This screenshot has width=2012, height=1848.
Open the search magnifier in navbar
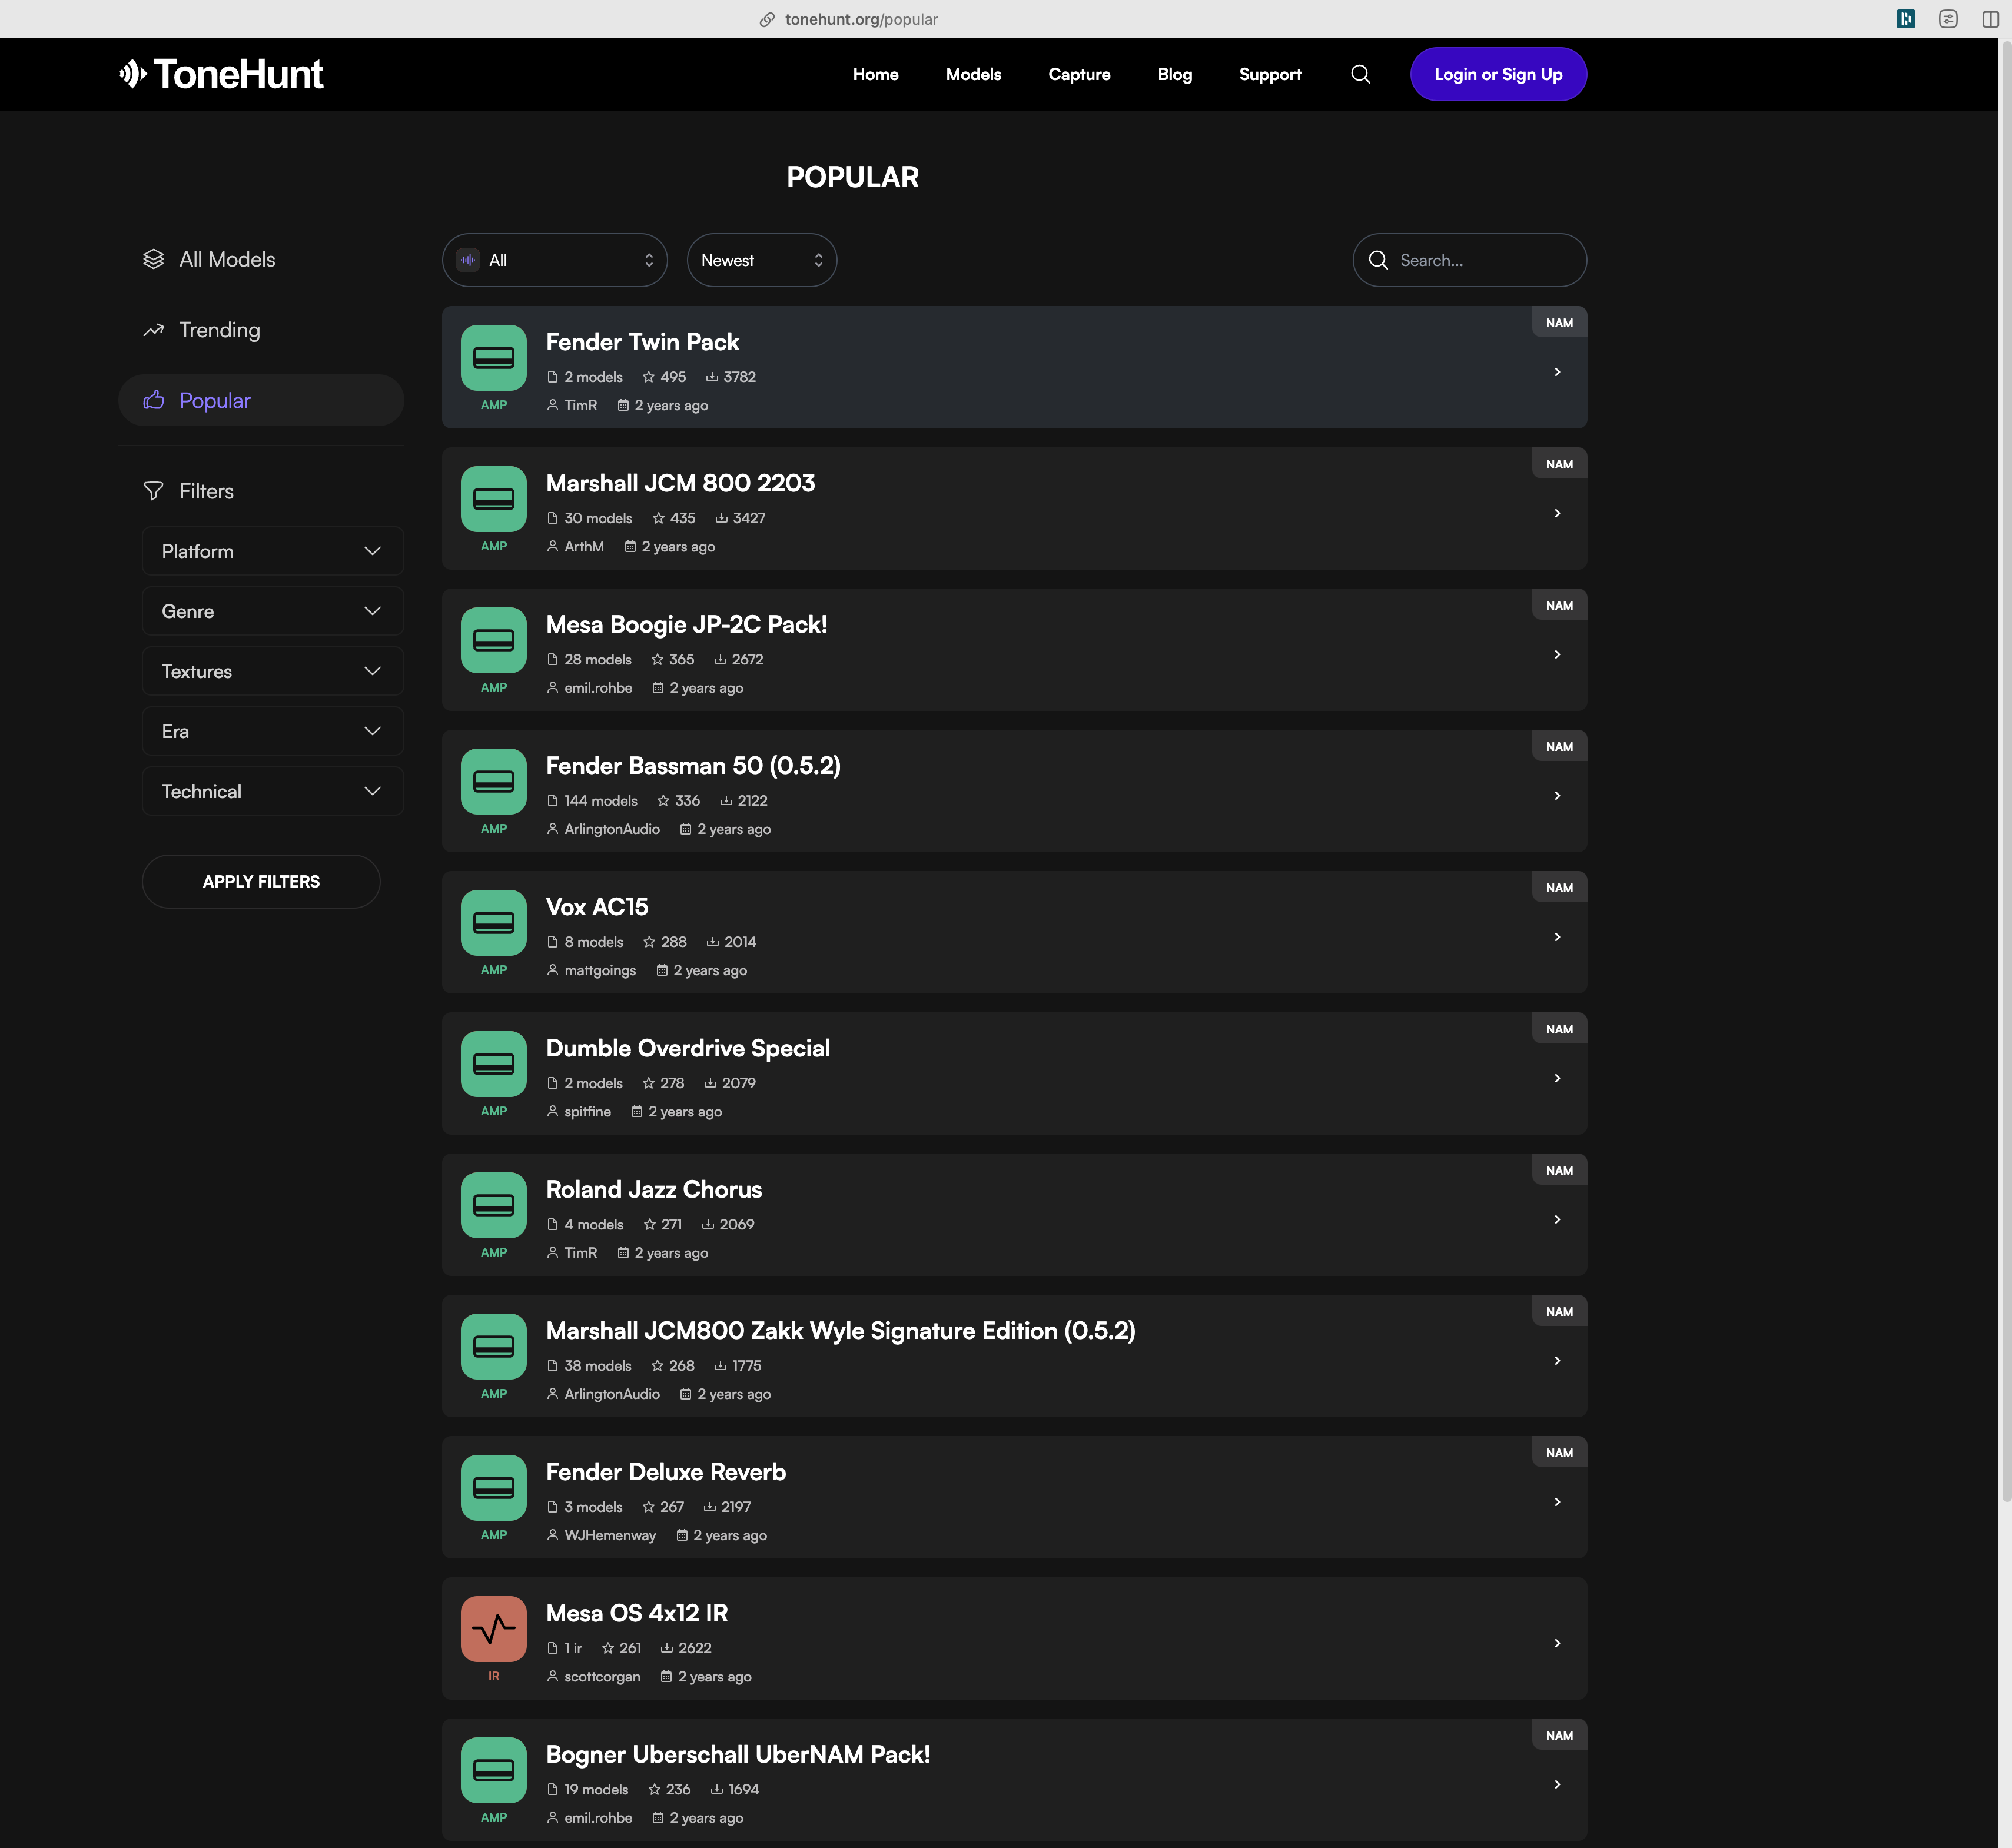1360,74
